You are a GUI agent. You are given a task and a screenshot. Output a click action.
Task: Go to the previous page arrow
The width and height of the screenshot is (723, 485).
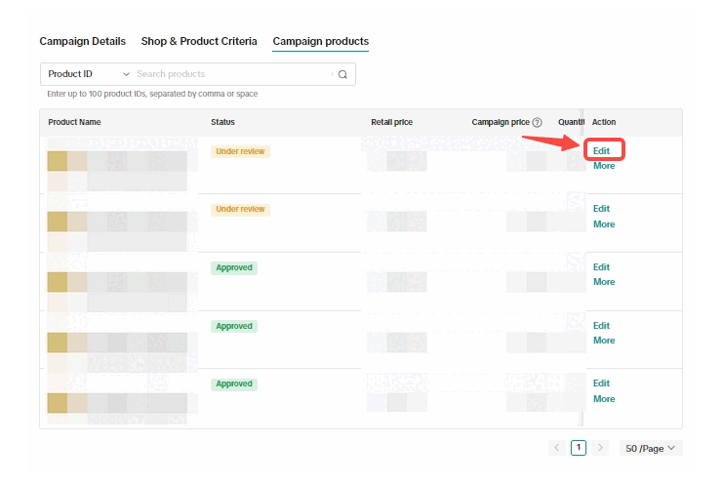pyautogui.click(x=557, y=448)
